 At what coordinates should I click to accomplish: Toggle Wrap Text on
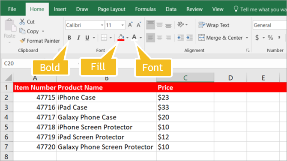pyautogui.click(x=214, y=25)
